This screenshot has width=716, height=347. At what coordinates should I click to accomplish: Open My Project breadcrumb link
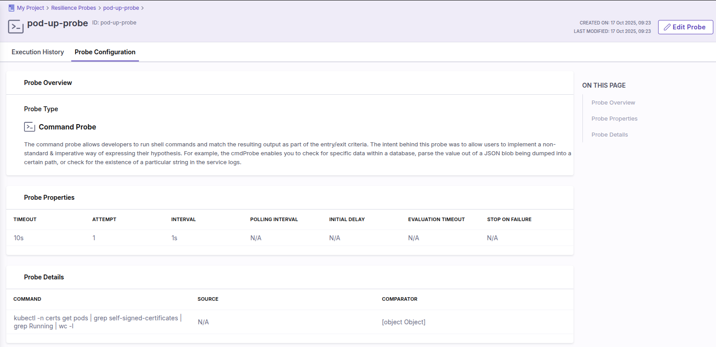[30, 8]
